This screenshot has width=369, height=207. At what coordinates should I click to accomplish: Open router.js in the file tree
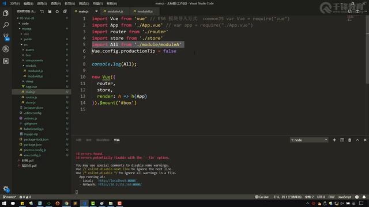click(31, 97)
